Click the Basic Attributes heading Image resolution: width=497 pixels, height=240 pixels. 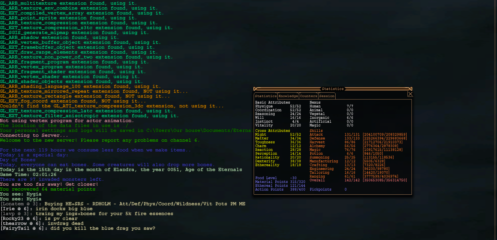pyautogui.click(x=272, y=102)
